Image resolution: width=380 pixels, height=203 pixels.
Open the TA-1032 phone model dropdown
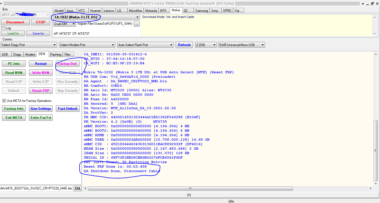click(96, 17)
